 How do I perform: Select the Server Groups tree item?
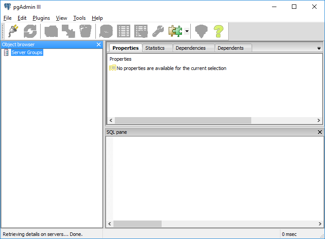pos(27,52)
